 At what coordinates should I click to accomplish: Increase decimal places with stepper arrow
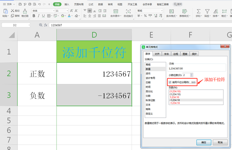point(192,74)
